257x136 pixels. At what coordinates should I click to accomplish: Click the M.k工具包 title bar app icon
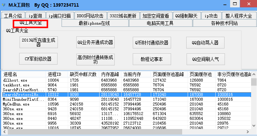3,5
